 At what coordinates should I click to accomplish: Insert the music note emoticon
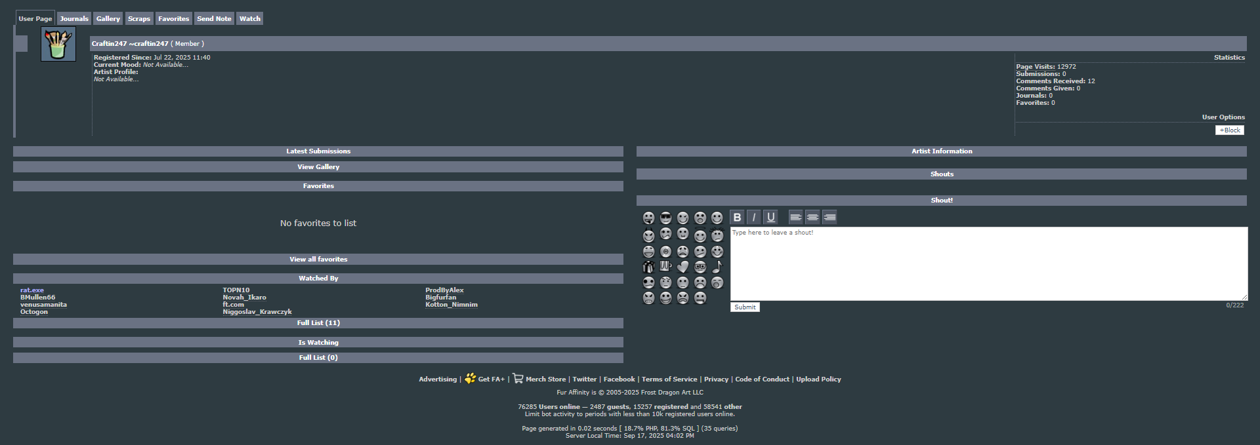[x=717, y=267]
